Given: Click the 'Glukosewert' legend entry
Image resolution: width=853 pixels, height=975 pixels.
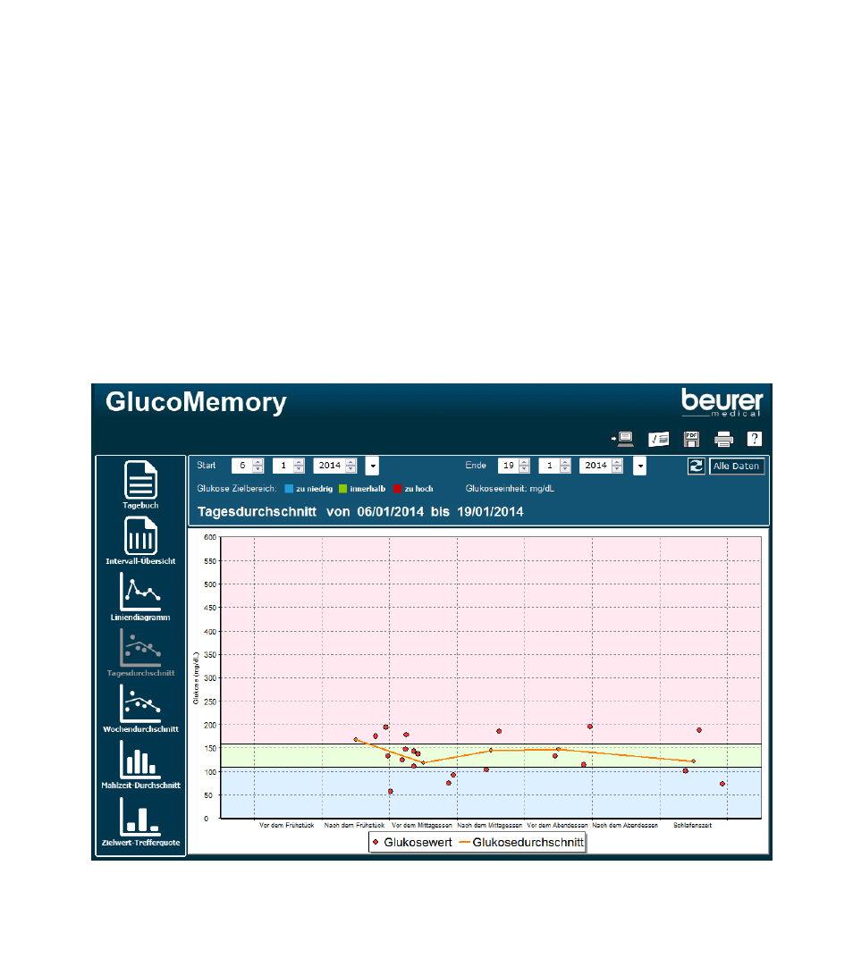Looking at the screenshot, I should pyautogui.click(x=412, y=843).
